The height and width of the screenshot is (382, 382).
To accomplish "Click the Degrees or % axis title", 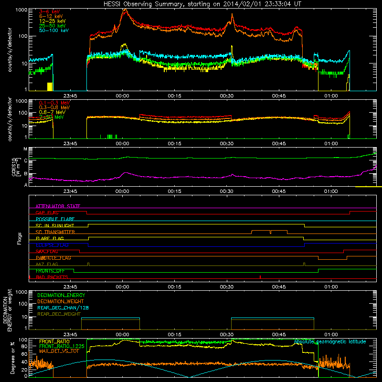I will pos(12,358).
